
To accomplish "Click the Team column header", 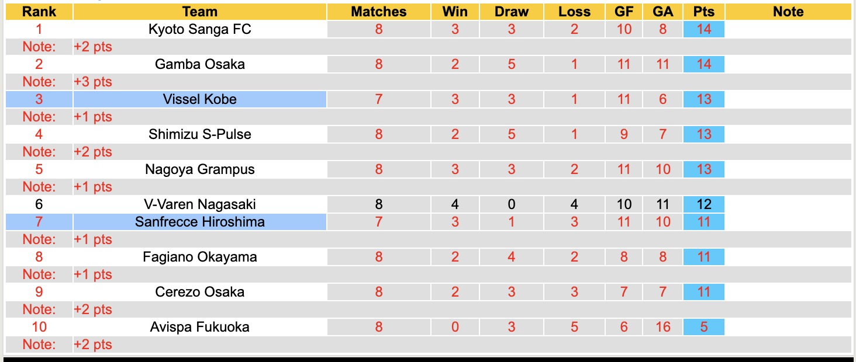I will click(x=199, y=12).
